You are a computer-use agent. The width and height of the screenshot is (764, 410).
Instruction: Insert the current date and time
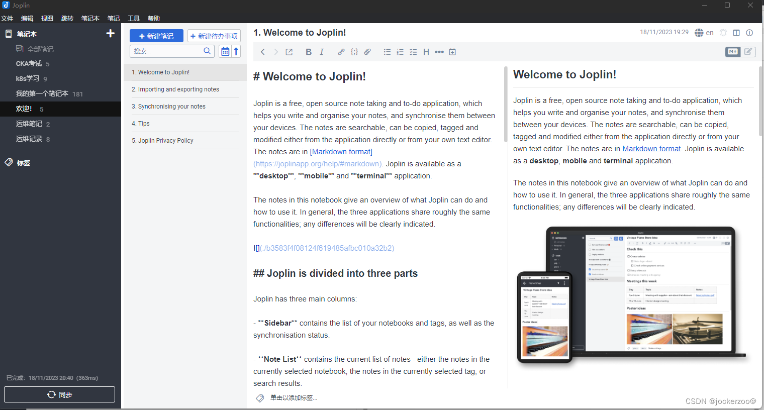tap(452, 52)
